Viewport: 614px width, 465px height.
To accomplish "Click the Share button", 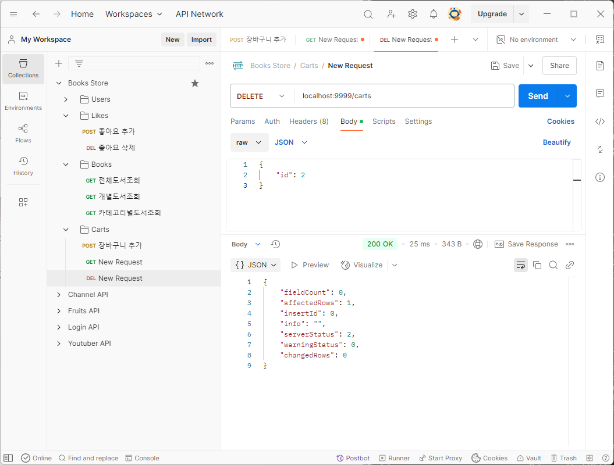I will pyautogui.click(x=559, y=66).
